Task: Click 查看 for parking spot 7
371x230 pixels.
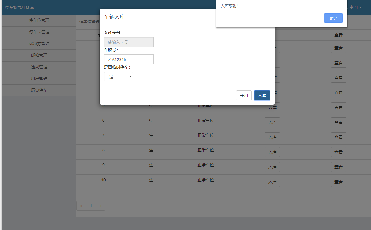Action: (x=338, y=137)
